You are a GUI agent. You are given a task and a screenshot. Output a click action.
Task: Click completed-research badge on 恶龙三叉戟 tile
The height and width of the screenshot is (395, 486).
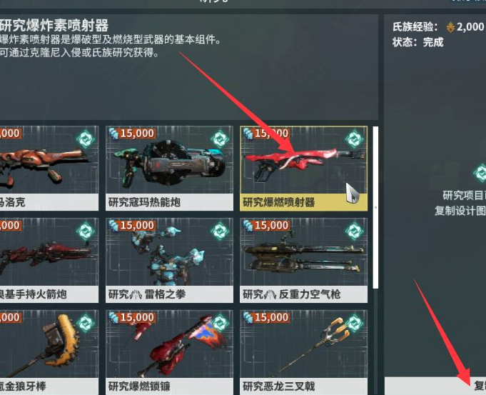355,324
